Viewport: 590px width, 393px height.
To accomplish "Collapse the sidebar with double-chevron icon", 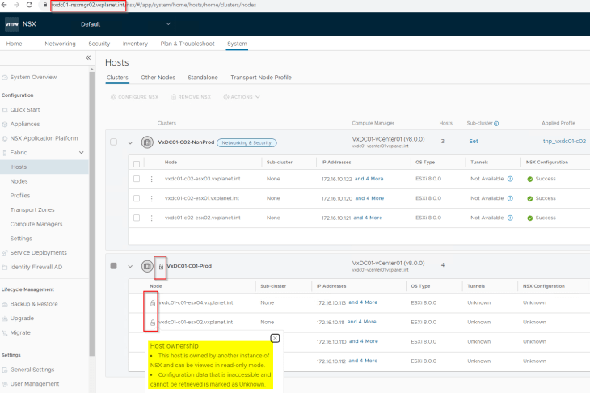I will 88,57.
